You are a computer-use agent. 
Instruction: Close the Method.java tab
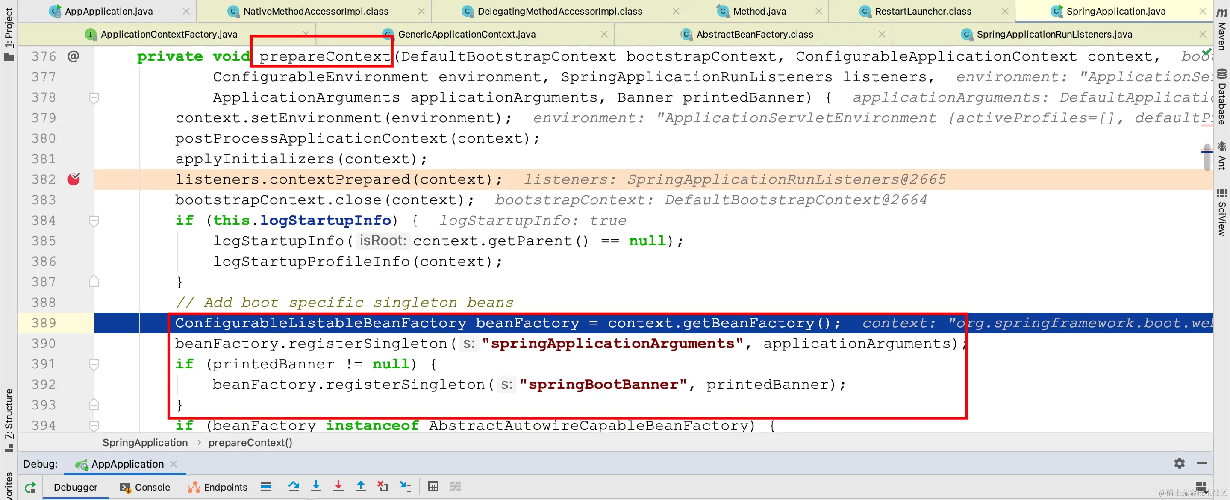coord(818,11)
